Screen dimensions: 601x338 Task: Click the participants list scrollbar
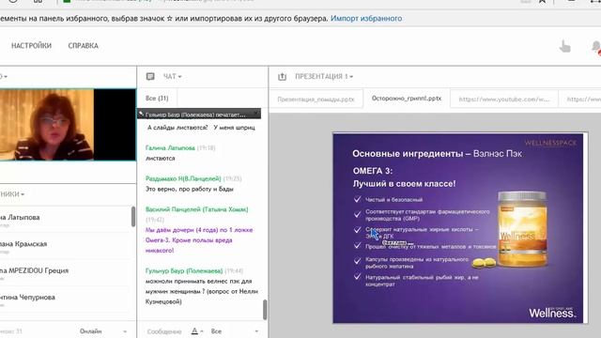(x=133, y=217)
